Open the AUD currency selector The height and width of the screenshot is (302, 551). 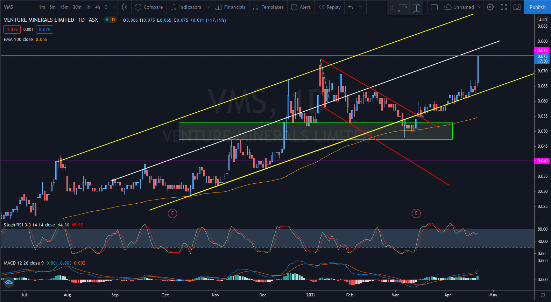(x=543, y=20)
